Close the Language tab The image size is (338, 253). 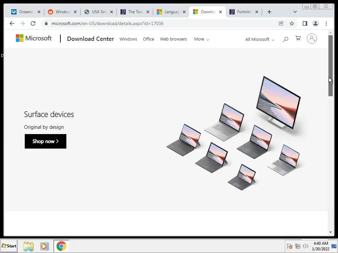click(184, 12)
